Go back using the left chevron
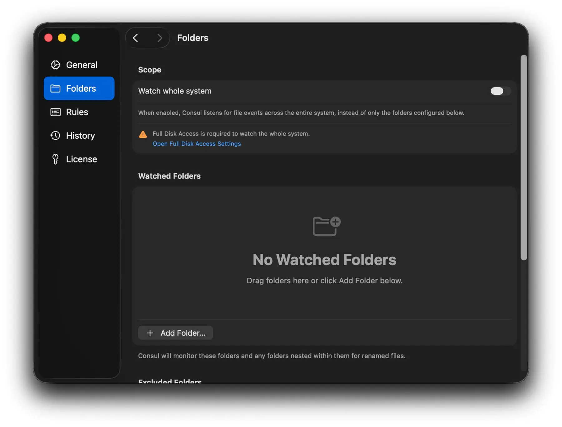The image size is (562, 427). point(136,38)
